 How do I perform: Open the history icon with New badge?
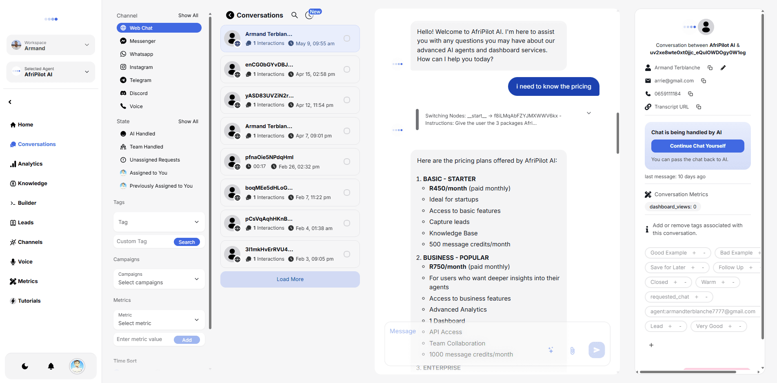click(309, 15)
